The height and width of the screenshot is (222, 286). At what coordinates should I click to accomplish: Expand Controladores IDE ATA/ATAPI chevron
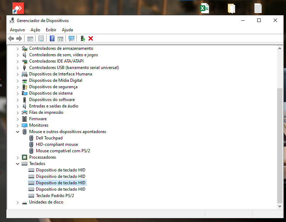pyautogui.click(x=17, y=61)
